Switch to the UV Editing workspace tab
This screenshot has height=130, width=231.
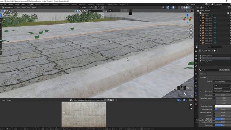55,5
